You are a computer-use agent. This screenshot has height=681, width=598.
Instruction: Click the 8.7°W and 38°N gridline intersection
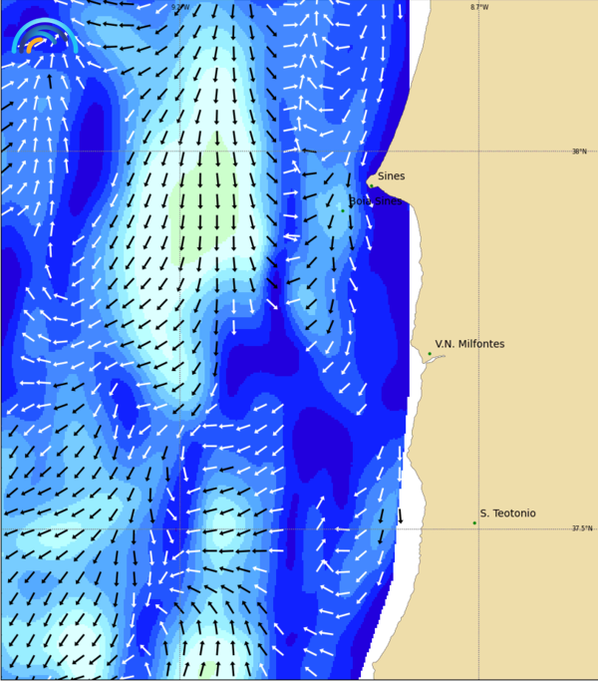pos(478,152)
